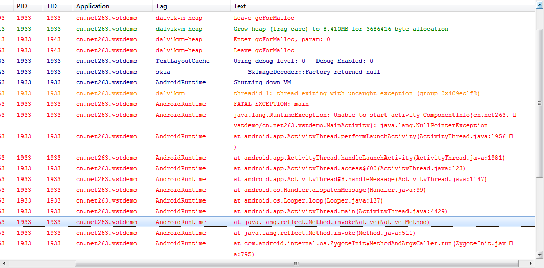Viewport: 544px width, 268px height.
Task: Select the Method.invoke(Method.java:511) line
Action: tap(267, 233)
